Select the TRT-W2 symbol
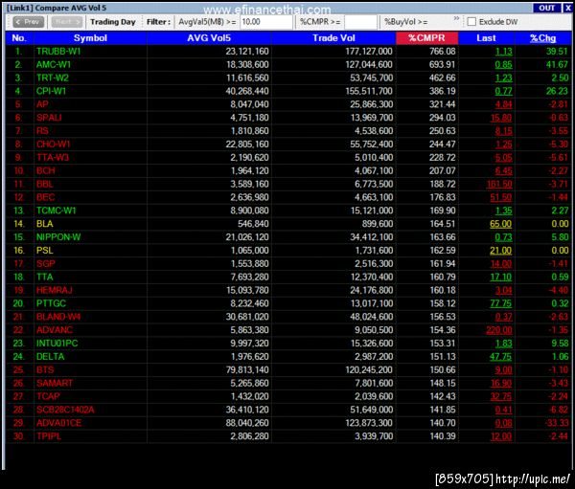Screen dimensions: 575x489 (53, 78)
